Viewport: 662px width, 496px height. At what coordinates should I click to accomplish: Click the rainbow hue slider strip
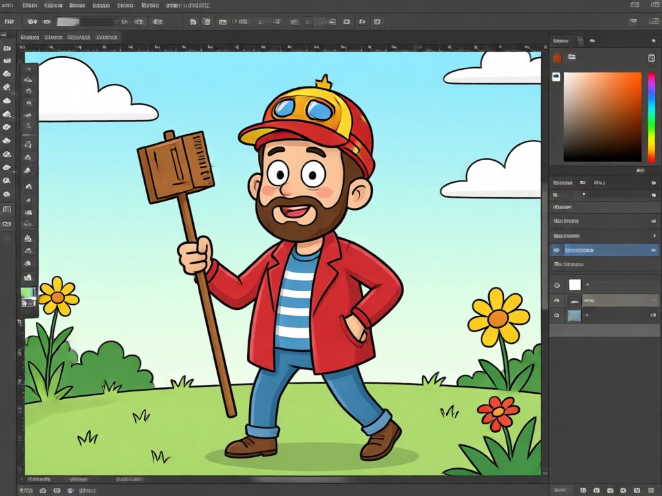[652, 118]
